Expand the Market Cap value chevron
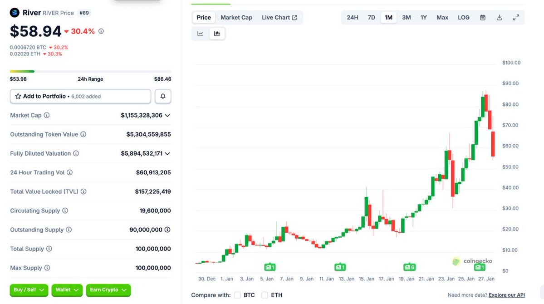The width and height of the screenshot is (544, 304). [x=167, y=115]
